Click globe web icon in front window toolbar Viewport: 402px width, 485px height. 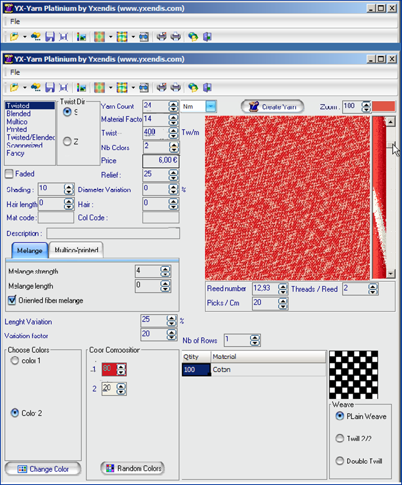(x=193, y=87)
